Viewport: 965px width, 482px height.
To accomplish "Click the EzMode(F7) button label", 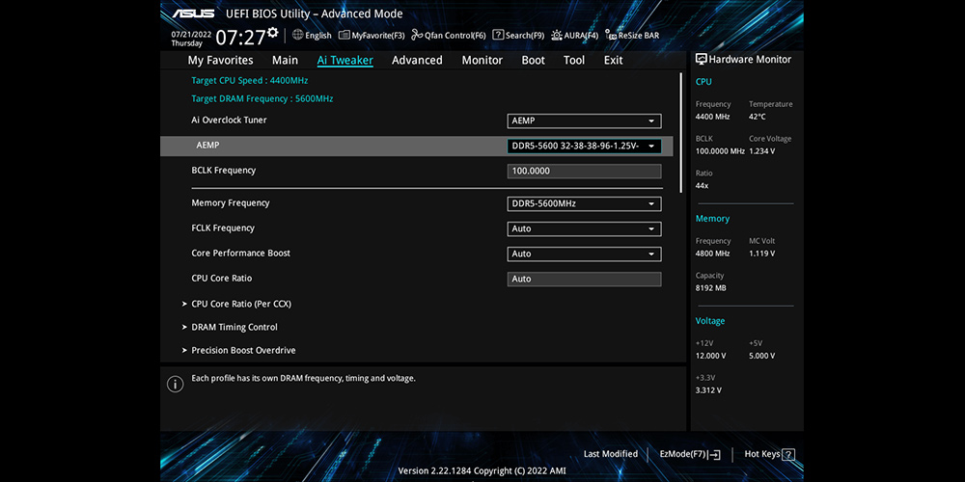I will [x=682, y=454].
